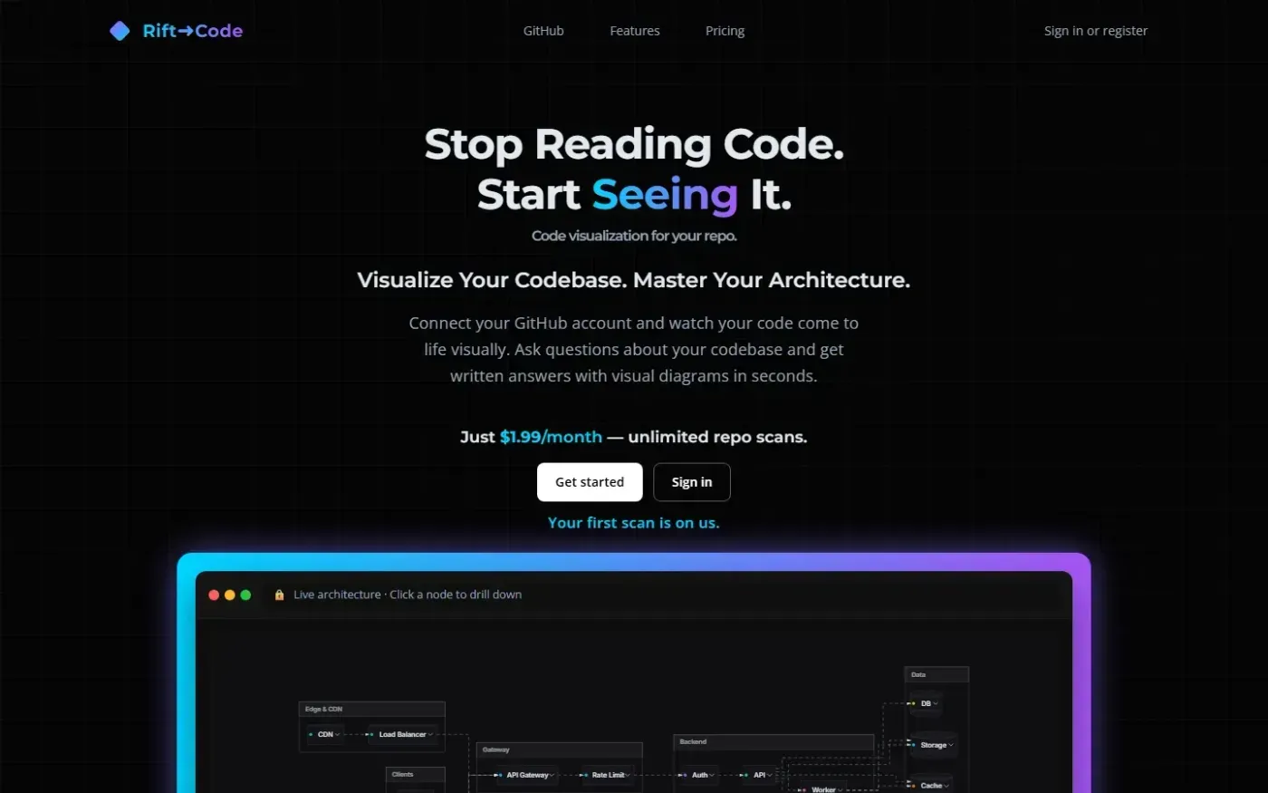
Task: Click the yellow window dot
Action: coord(230,595)
